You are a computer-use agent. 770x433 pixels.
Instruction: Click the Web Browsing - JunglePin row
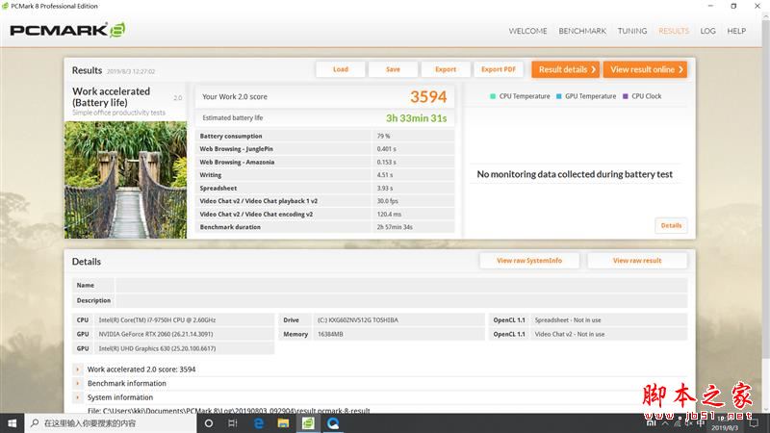point(324,149)
